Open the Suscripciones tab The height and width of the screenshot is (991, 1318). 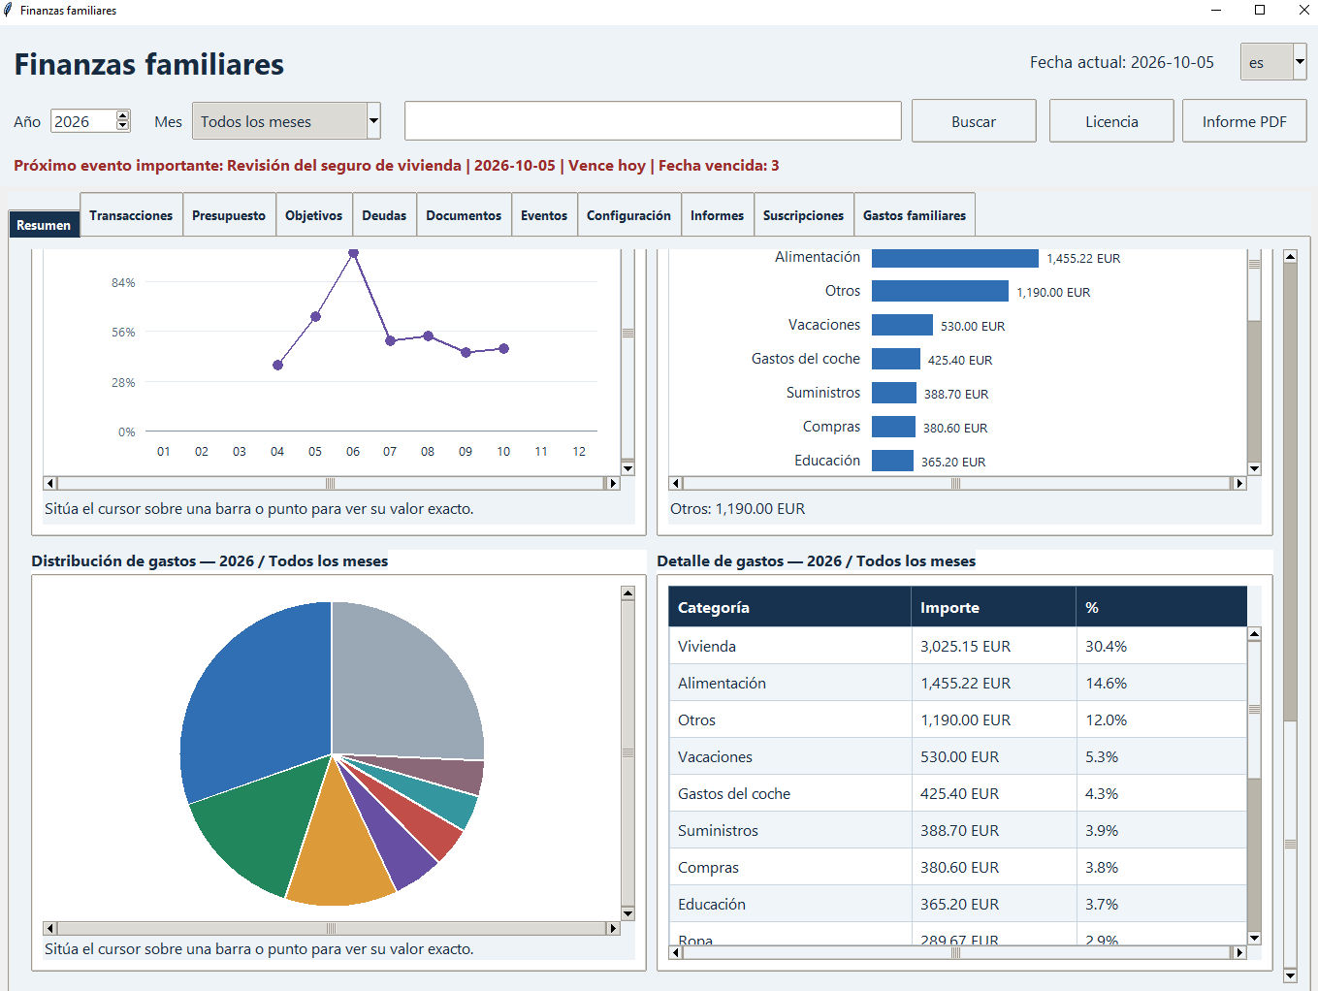pyautogui.click(x=803, y=215)
